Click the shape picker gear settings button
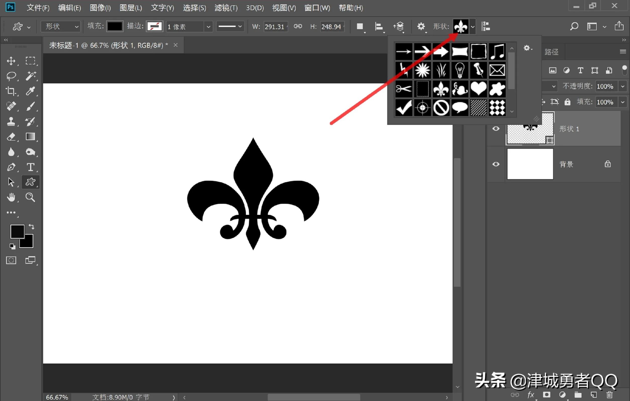This screenshot has height=401, width=630. [x=527, y=48]
